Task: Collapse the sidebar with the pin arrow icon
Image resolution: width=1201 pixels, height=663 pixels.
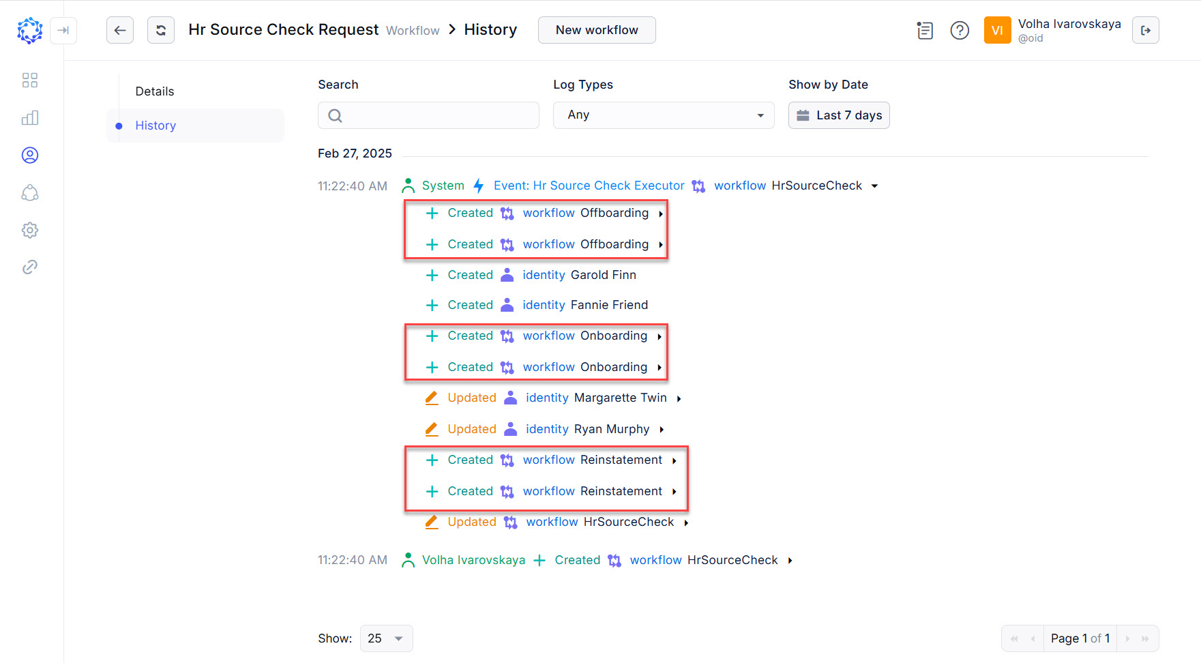Action: click(x=63, y=30)
